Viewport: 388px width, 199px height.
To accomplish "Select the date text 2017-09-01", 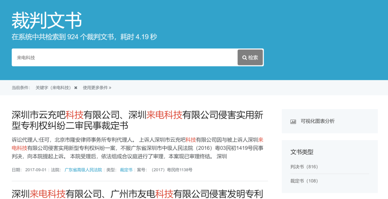I will 36,170.
